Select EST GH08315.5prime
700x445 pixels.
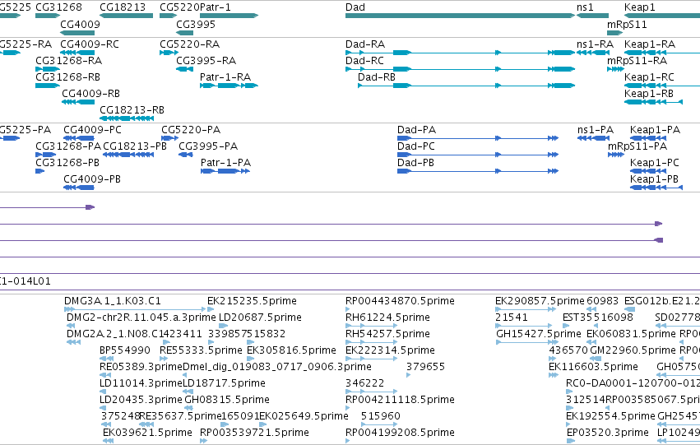tap(188, 409)
